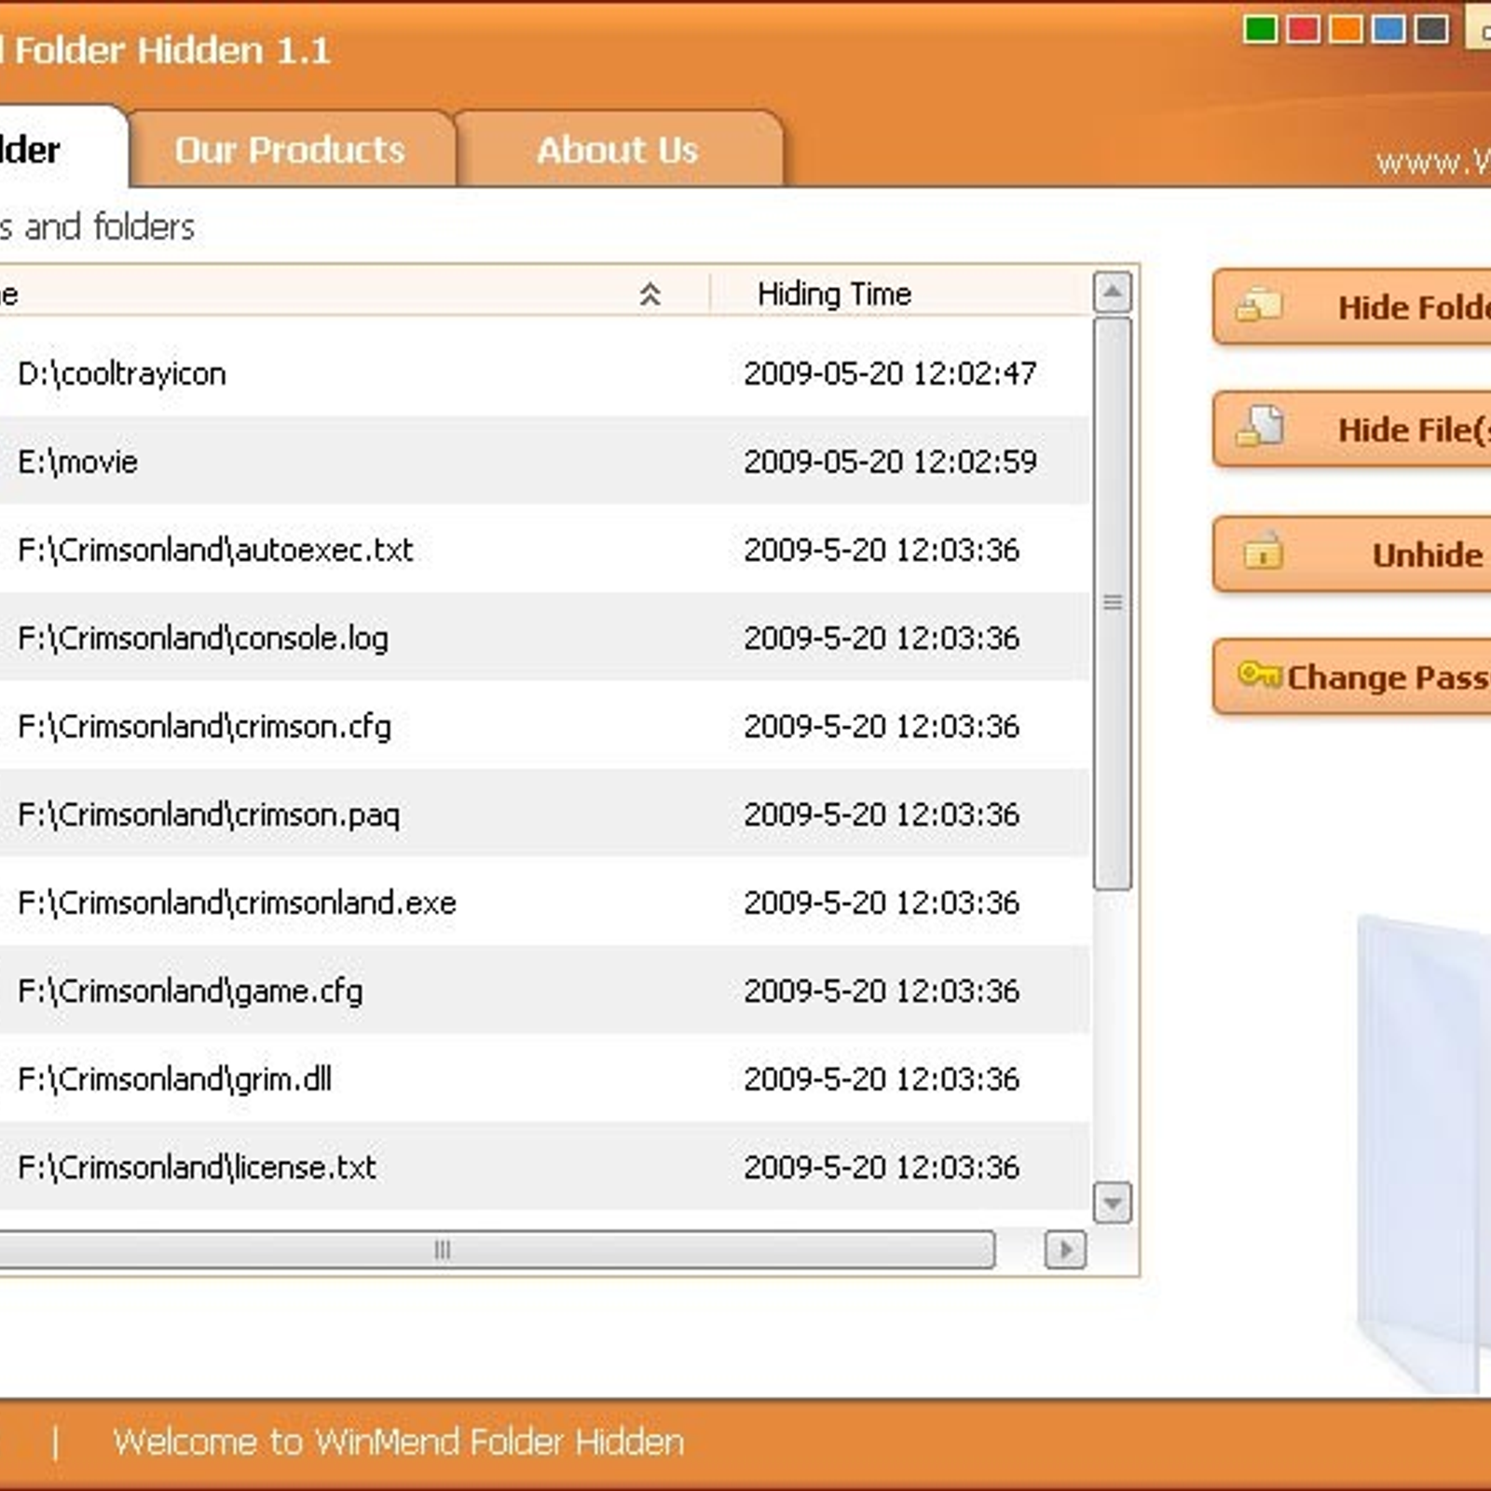The image size is (1491, 1491).
Task: Click the sort arrows in name column header
Action: pyautogui.click(x=650, y=294)
